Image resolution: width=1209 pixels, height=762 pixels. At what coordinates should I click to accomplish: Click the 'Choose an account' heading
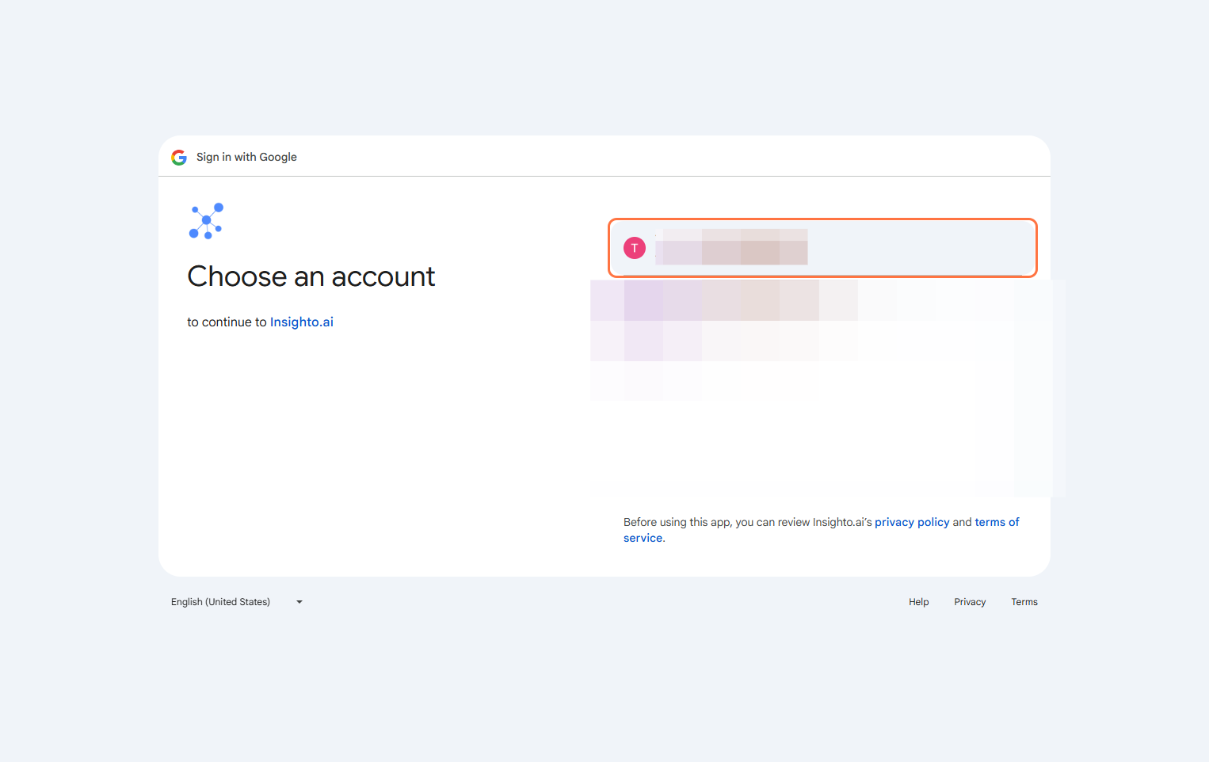pyautogui.click(x=311, y=276)
